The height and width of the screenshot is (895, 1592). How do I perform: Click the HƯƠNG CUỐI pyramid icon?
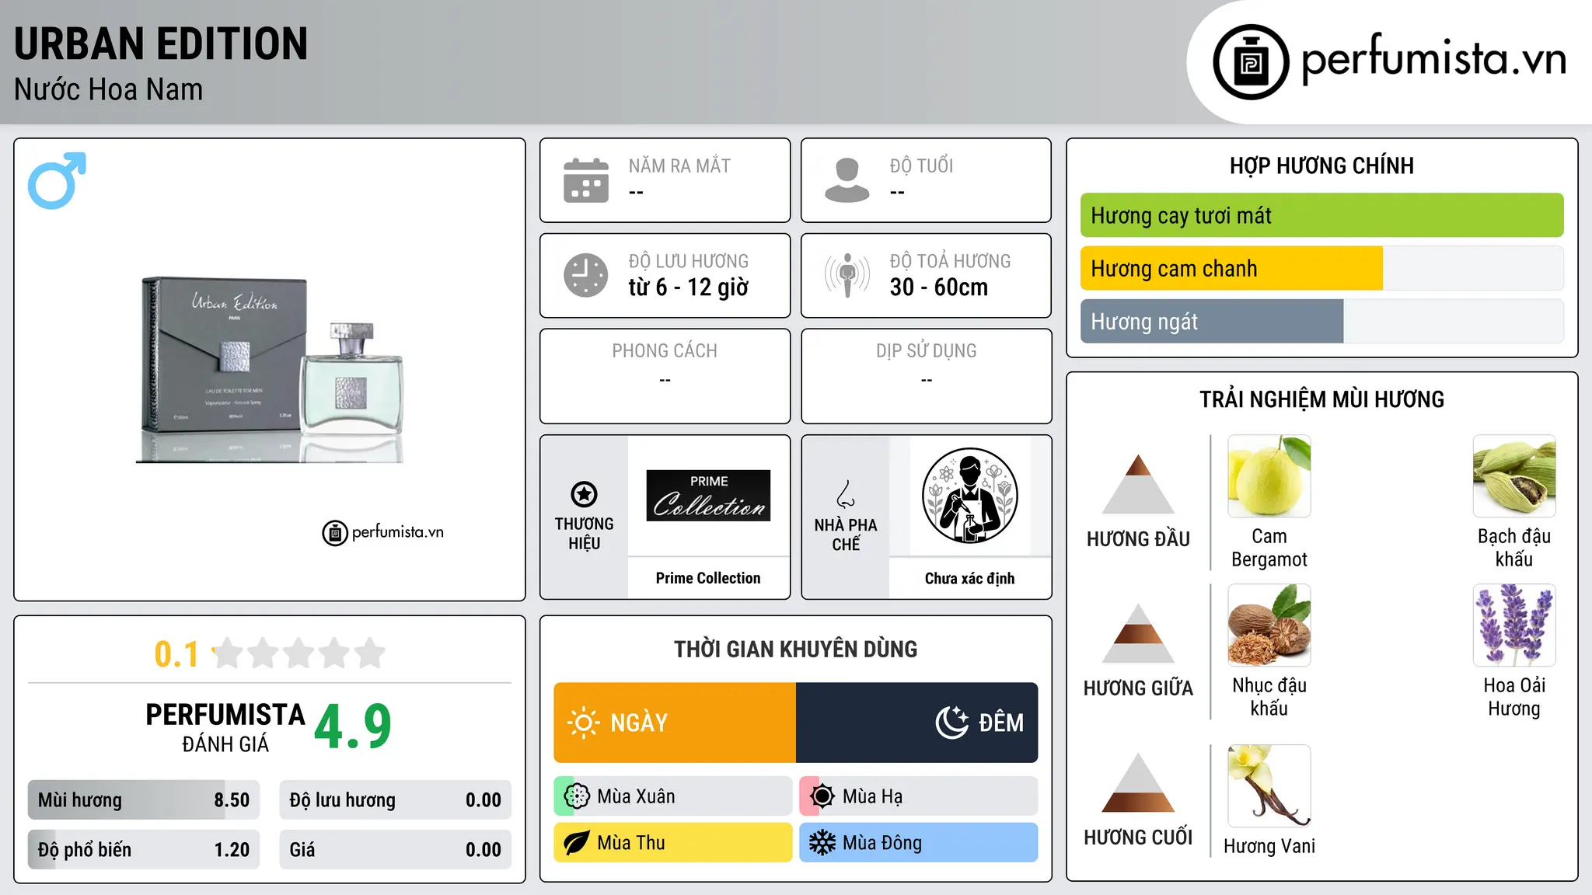[x=1139, y=782]
